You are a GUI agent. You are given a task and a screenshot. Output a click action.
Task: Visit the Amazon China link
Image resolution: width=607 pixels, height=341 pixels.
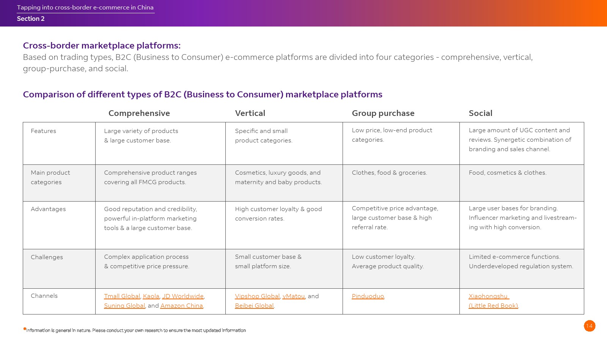[x=182, y=306]
